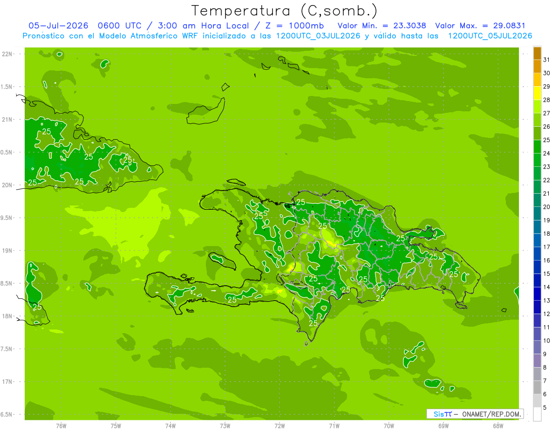Click the "0600 UTC" time text

pyautogui.click(x=120, y=26)
